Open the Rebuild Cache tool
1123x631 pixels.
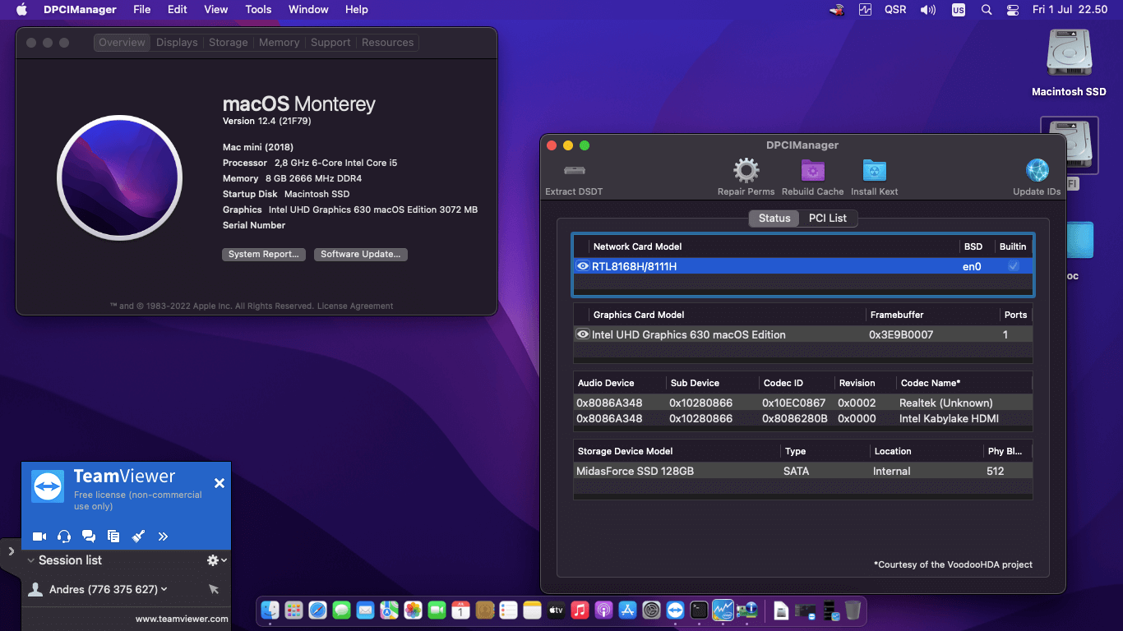tap(812, 177)
